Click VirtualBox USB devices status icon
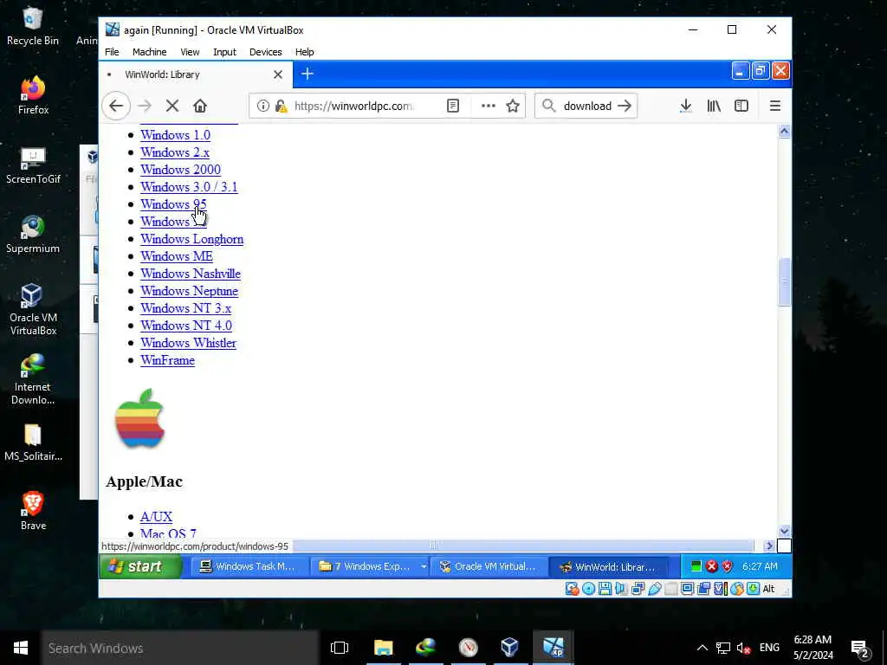 [x=655, y=589]
